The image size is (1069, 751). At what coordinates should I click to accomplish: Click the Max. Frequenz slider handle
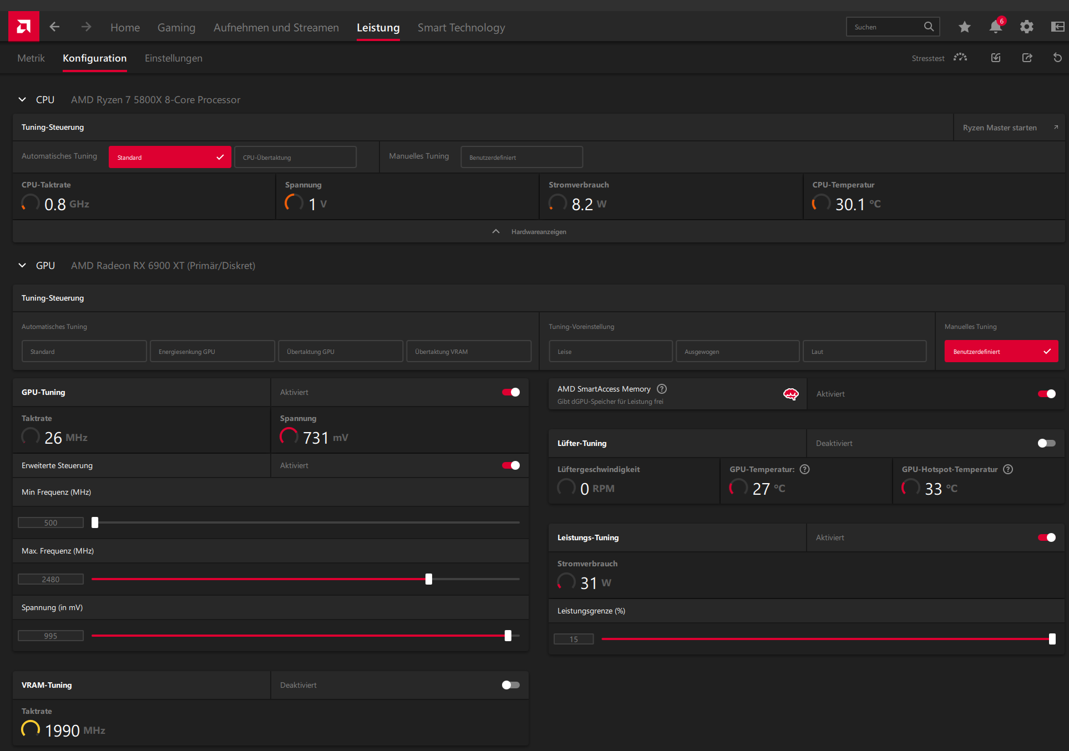[429, 579]
